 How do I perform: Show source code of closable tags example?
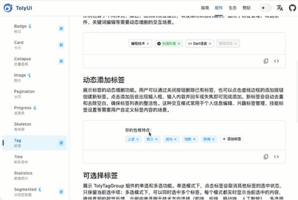click(x=276, y=61)
